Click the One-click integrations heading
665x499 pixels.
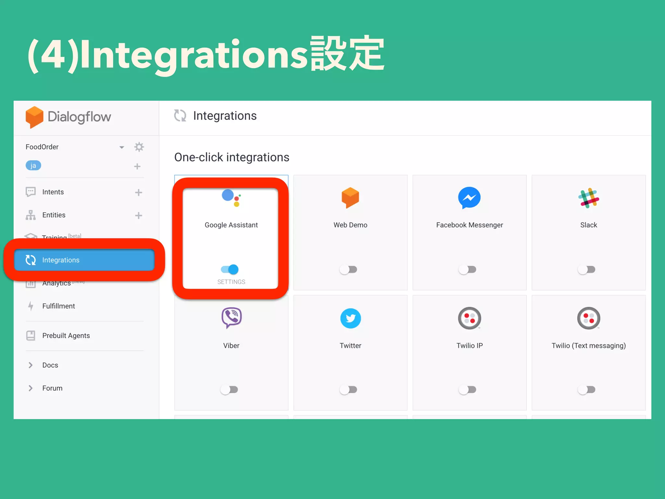tap(232, 157)
